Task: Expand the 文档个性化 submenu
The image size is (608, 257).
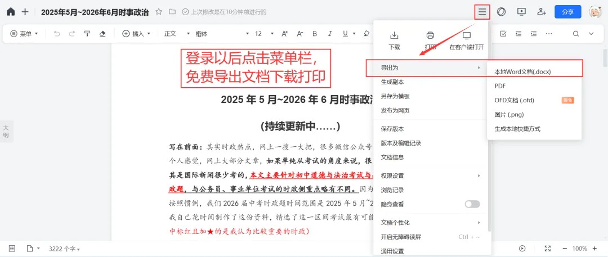Action: [x=430, y=223]
